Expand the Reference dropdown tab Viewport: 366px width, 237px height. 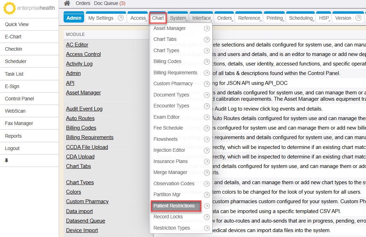(x=249, y=18)
